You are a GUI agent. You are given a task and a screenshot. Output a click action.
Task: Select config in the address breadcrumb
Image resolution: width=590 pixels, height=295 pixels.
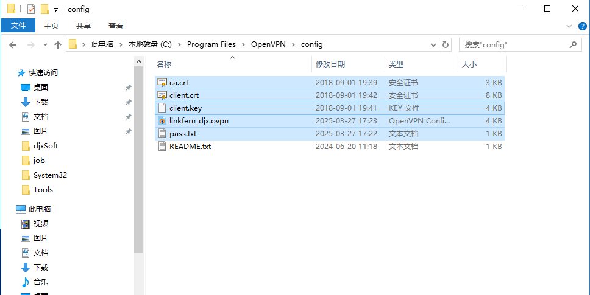[312, 44]
